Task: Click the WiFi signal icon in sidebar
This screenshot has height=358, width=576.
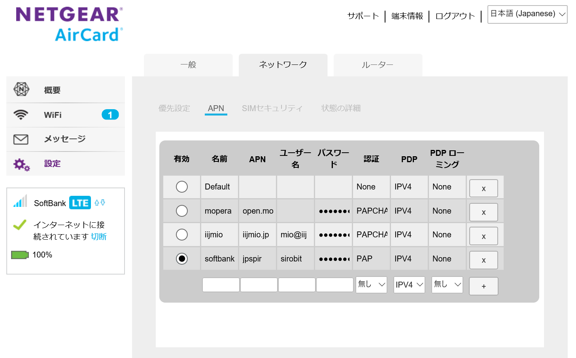Action: (21, 115)
